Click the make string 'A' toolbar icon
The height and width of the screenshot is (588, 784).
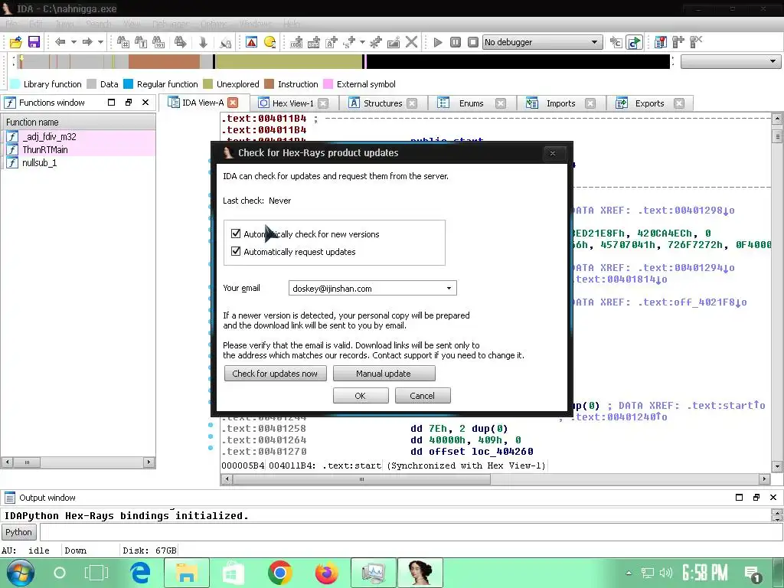coord(332,42)
